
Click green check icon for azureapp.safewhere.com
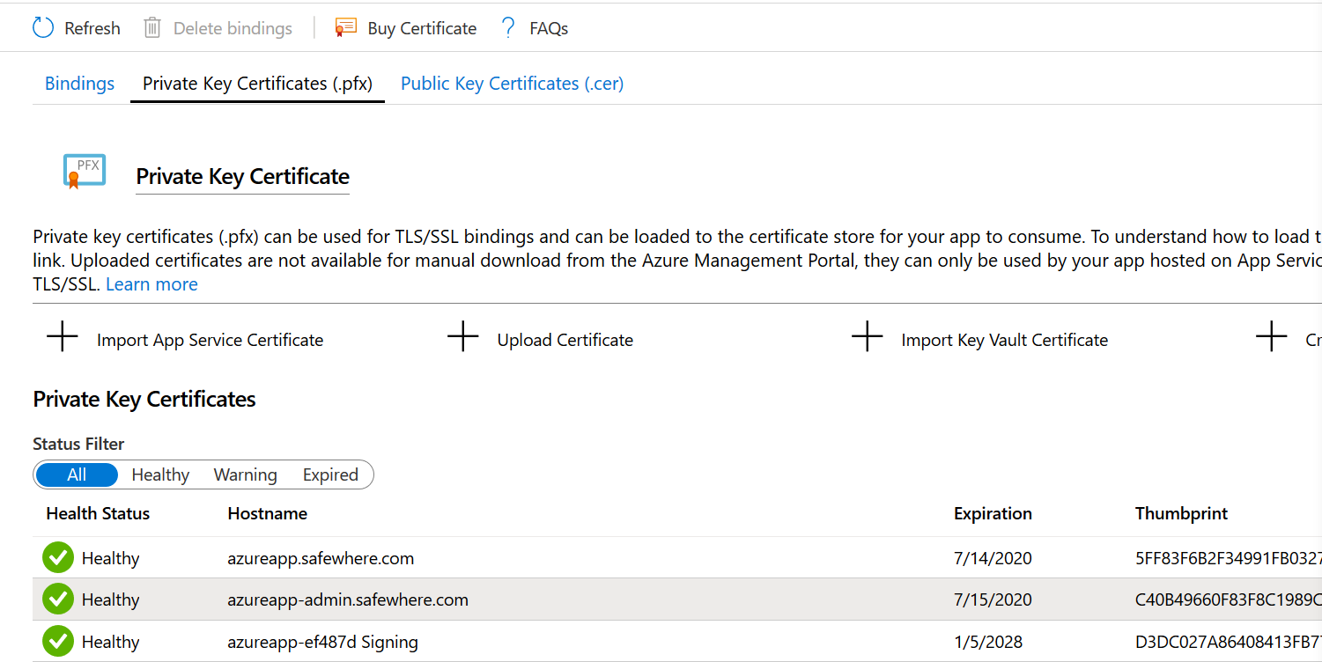(58, 557)
